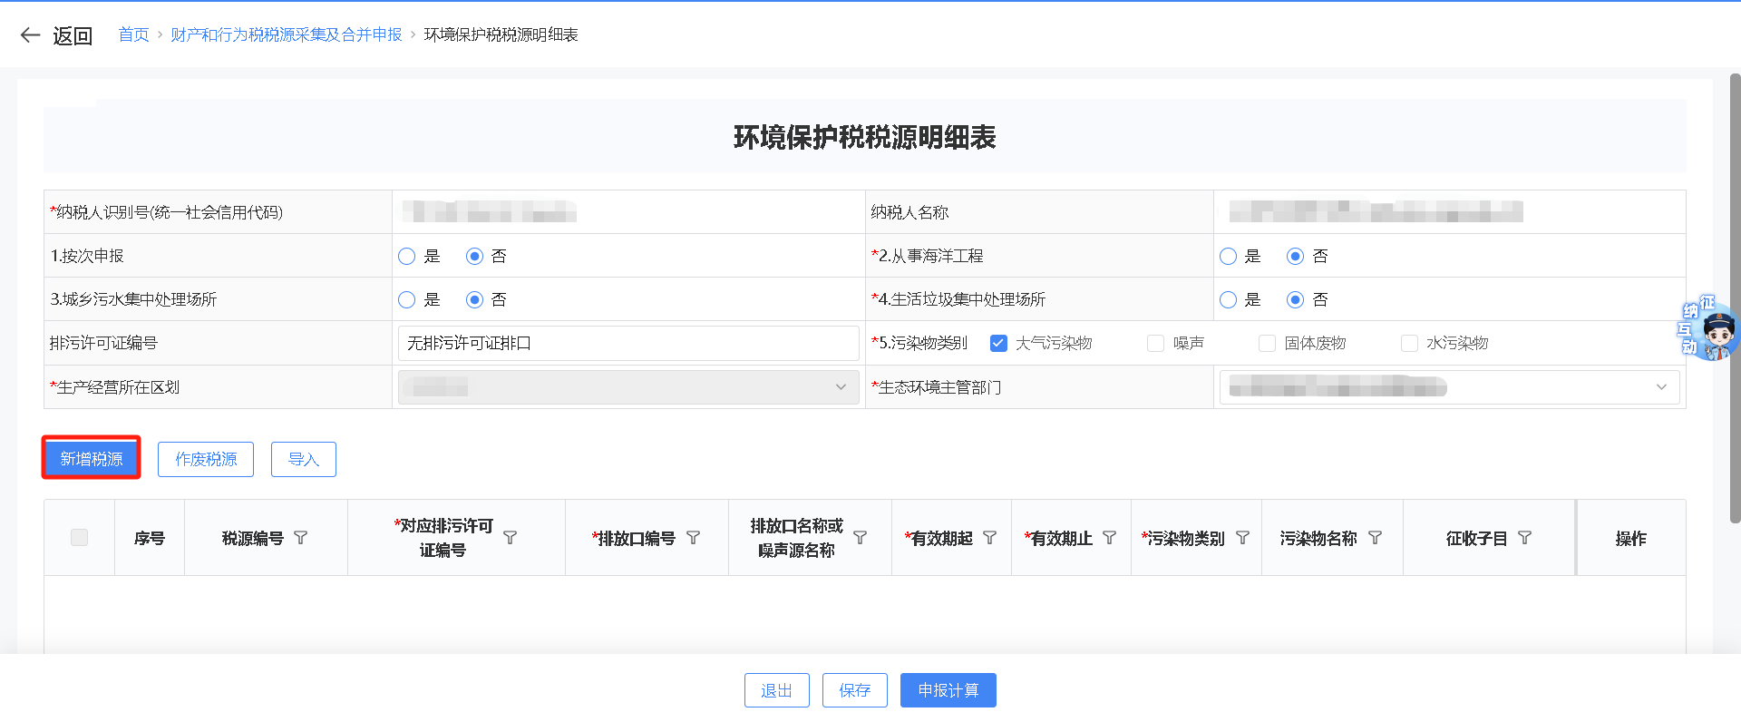Click the filter icon for 对应排污许可证编号
This screenshot has height=722, width=1741.
tap(511, 538)
